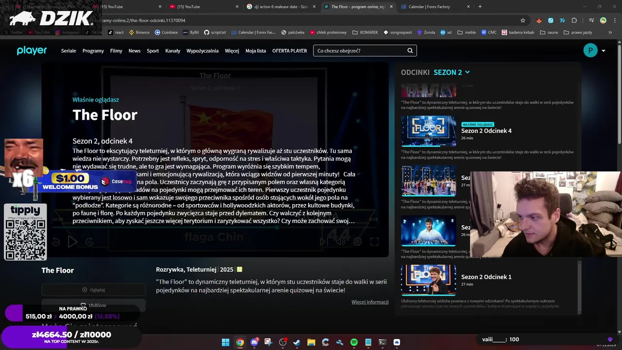Open prawo jazdy bookmark folder
This screenshot has width=622, height=350.
coord(578,33)
